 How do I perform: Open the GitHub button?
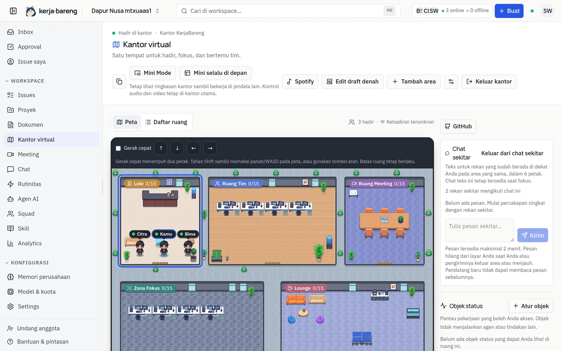point(458,126)
